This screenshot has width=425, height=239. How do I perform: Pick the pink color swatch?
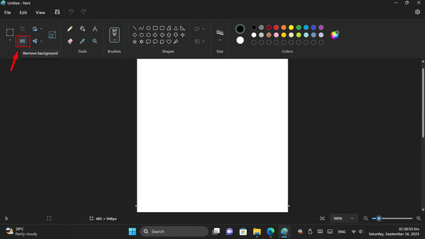coord(276,35)
